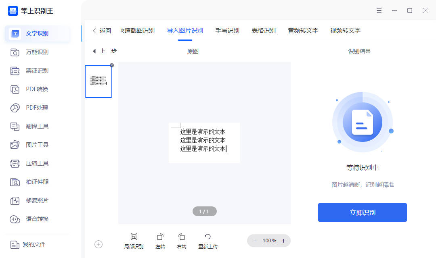Image resolution: width=436 pixels, height=258 pixels.
Task: Minimize the 掌上识别王 window
Action: (x=394, y=10)
